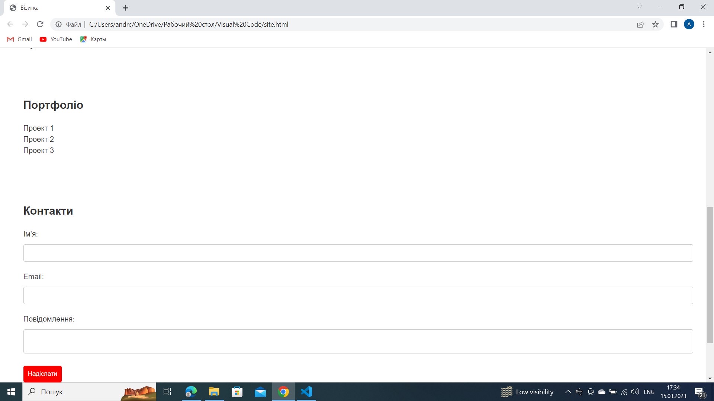Open YouTube bookmark
The height and width of the screenshot is (401, 714).
(x=56, y=39)
